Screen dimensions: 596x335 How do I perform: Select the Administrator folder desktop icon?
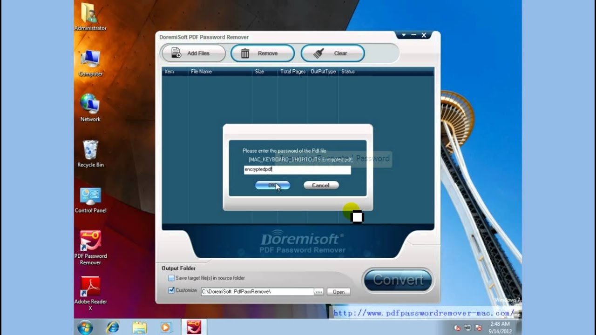90,17
